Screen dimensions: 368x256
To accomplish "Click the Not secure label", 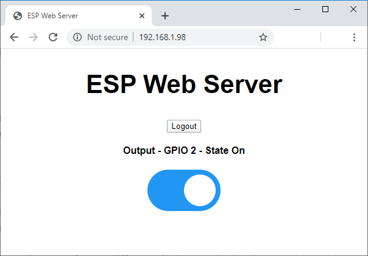I will 107,37.
